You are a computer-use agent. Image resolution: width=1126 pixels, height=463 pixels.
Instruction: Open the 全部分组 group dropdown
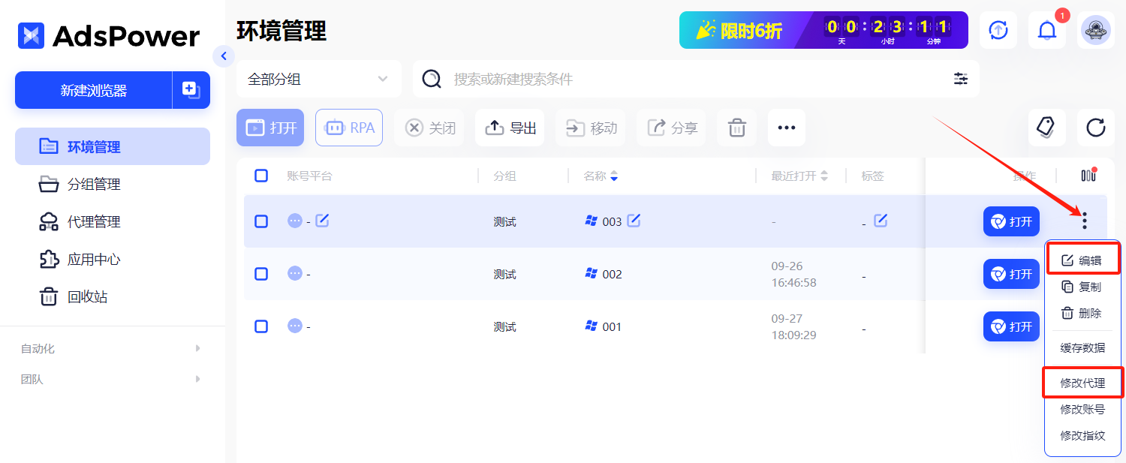318,78
